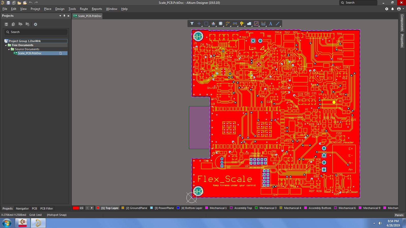Switch to the Navigator panel tab

[x=22, y=208]
